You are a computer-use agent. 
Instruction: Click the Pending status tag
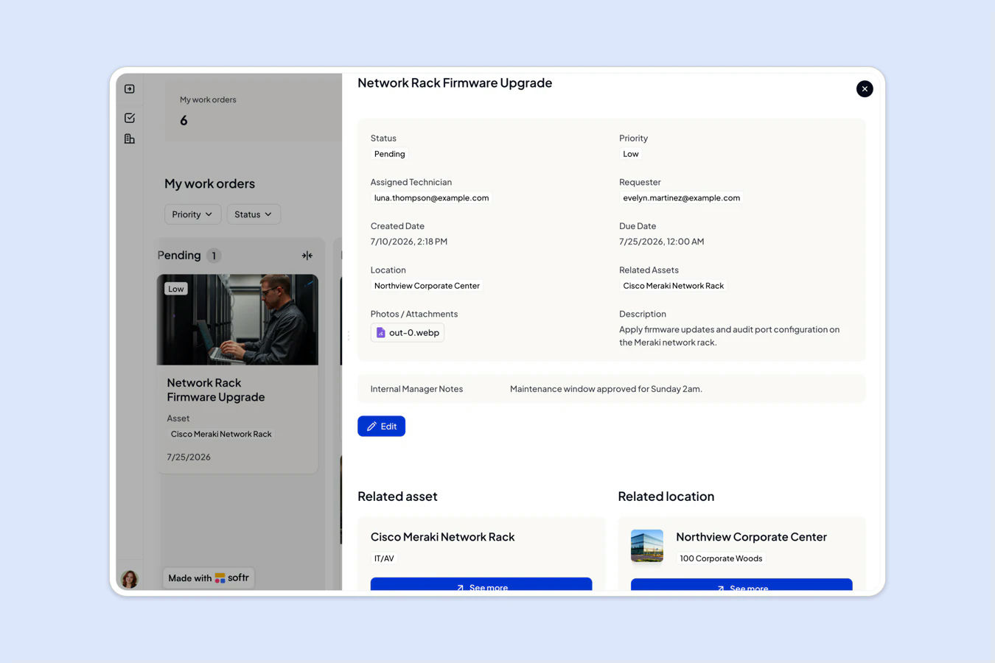pyautogui.click(x=390, y=154)
